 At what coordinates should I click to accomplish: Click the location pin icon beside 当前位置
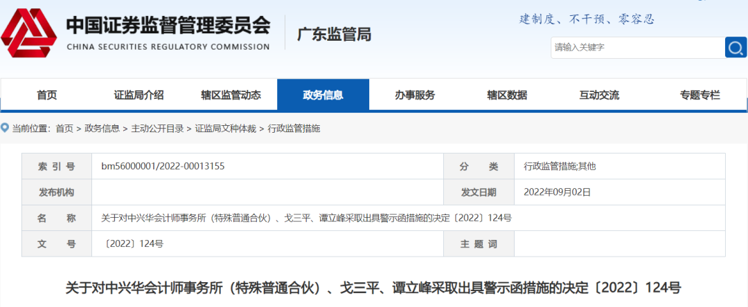(5, 128)
